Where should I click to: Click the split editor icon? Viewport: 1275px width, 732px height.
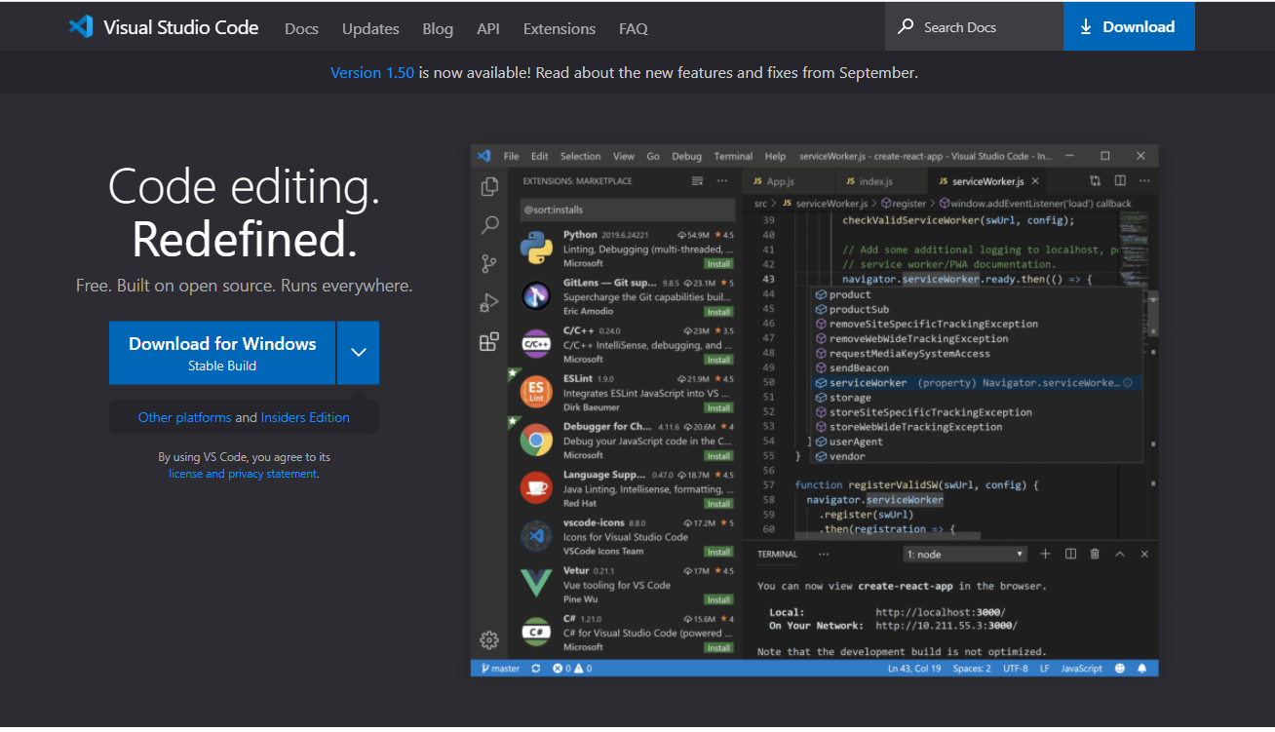point(1120,181)
